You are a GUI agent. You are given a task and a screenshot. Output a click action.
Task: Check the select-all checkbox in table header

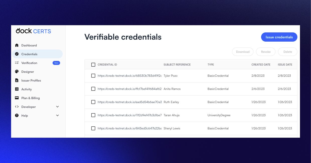[x=93, y=64]
